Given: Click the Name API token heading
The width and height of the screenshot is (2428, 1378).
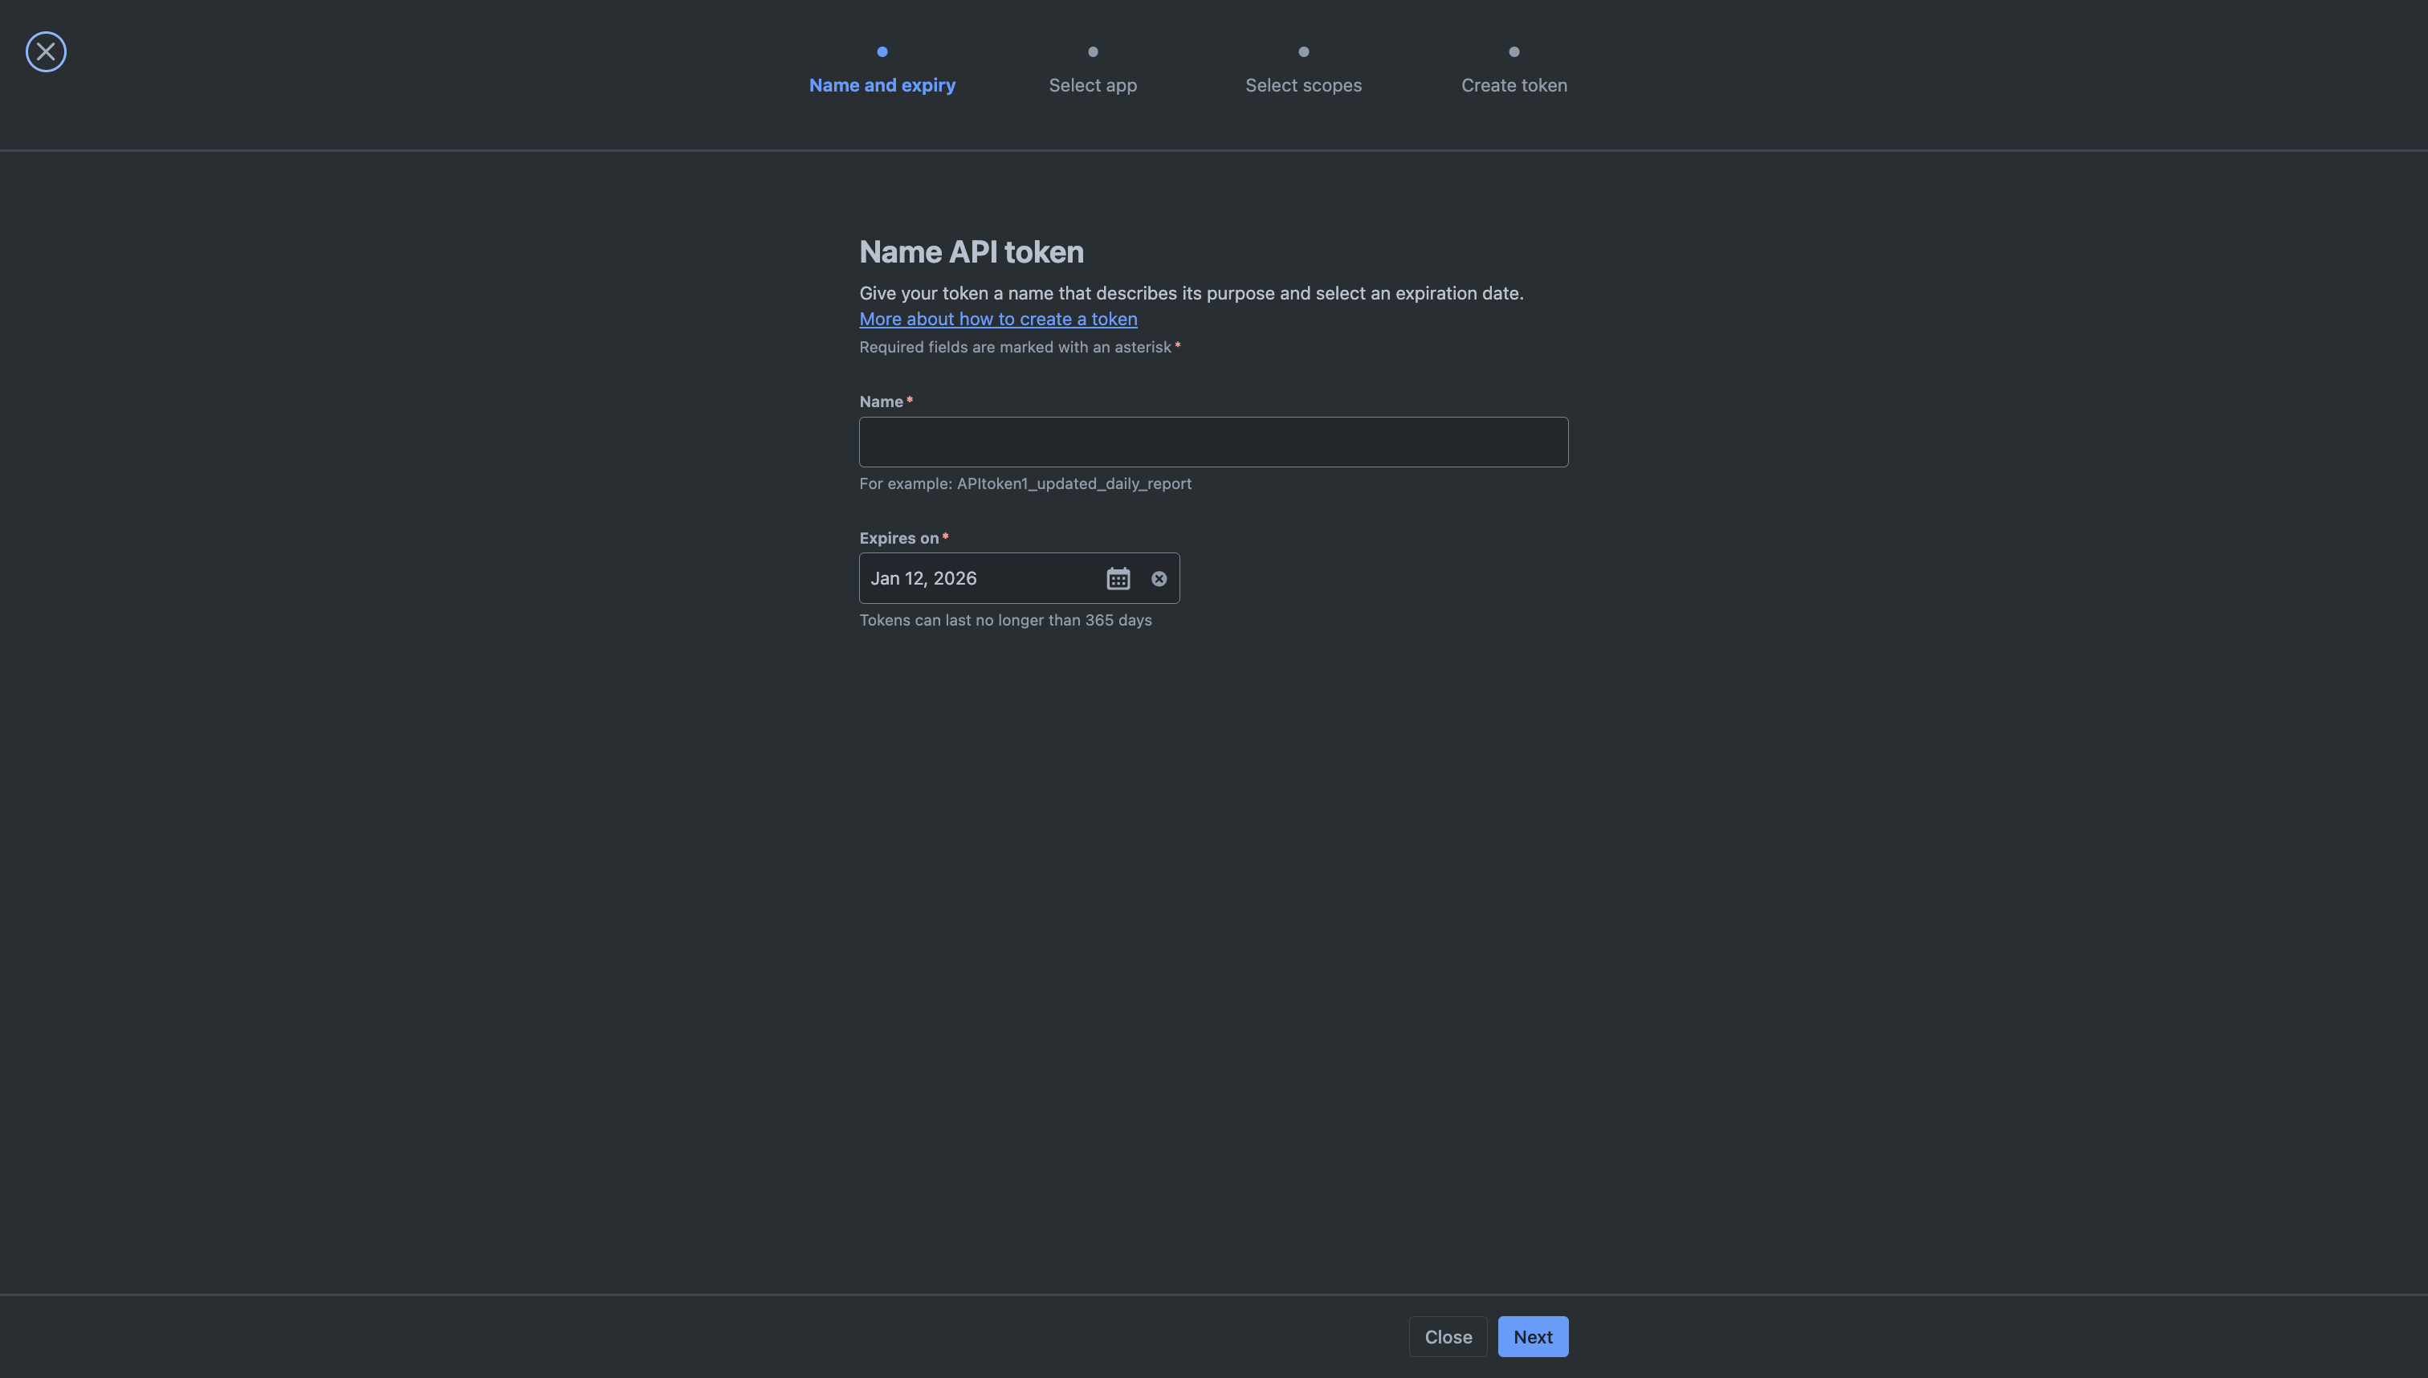Looking at the screenshot, I should 971,252.
